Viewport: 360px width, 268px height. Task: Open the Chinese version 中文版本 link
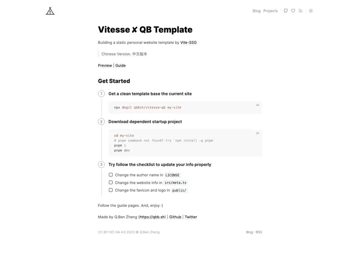click(x=140, y=54)
